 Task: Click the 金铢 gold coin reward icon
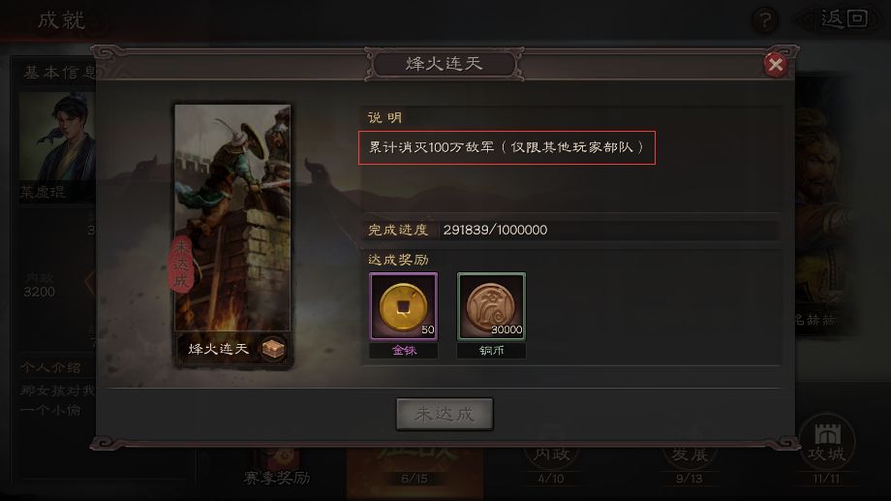[404, 306]
